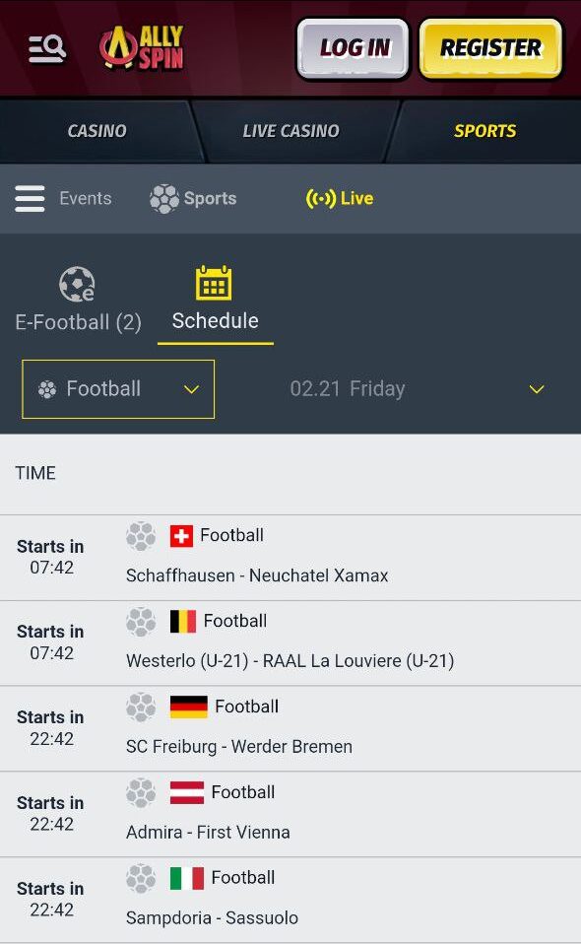The image size is (581, 944).
Task: Open the Events hamburger menu icon
Action: (x=30, y=199)
